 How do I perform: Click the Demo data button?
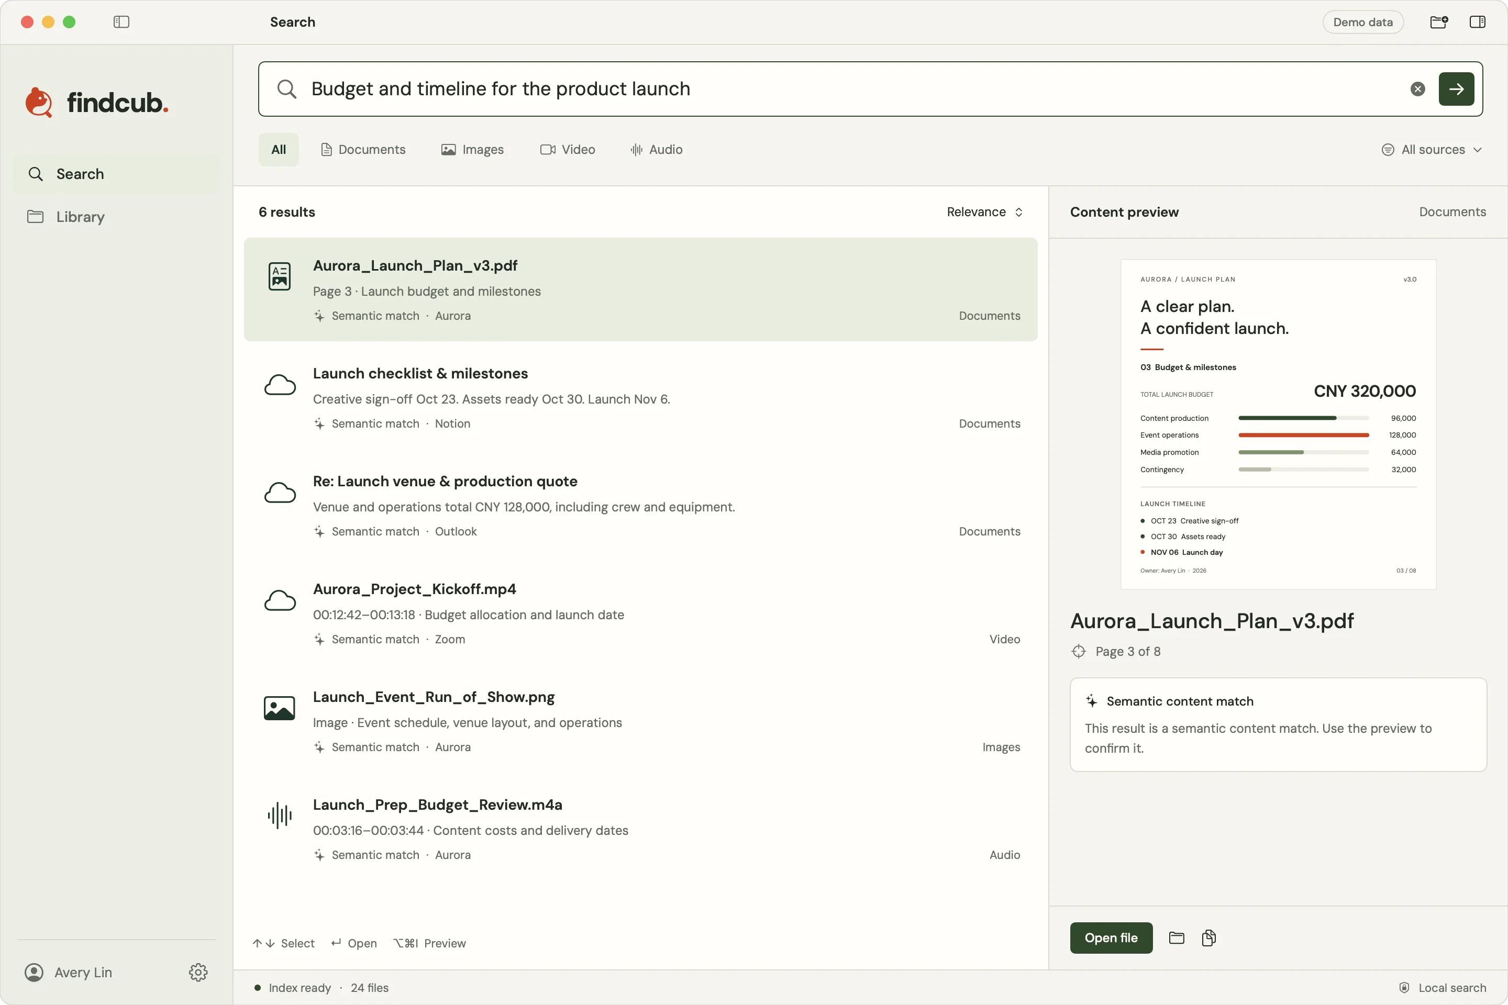pyautogui.click(x=1363, y=22)
